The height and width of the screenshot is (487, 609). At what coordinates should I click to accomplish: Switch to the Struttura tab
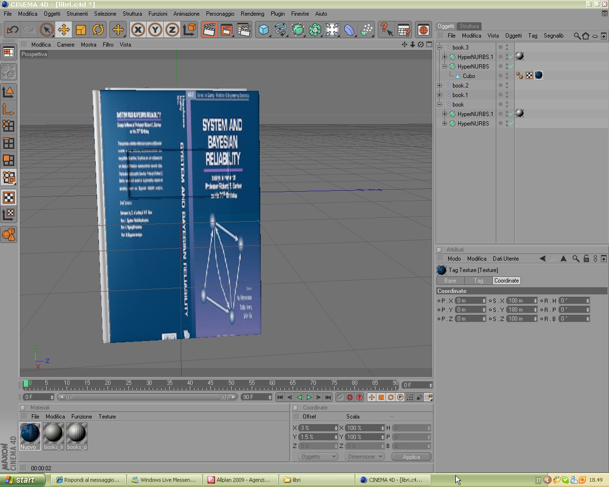click(469, 26)
